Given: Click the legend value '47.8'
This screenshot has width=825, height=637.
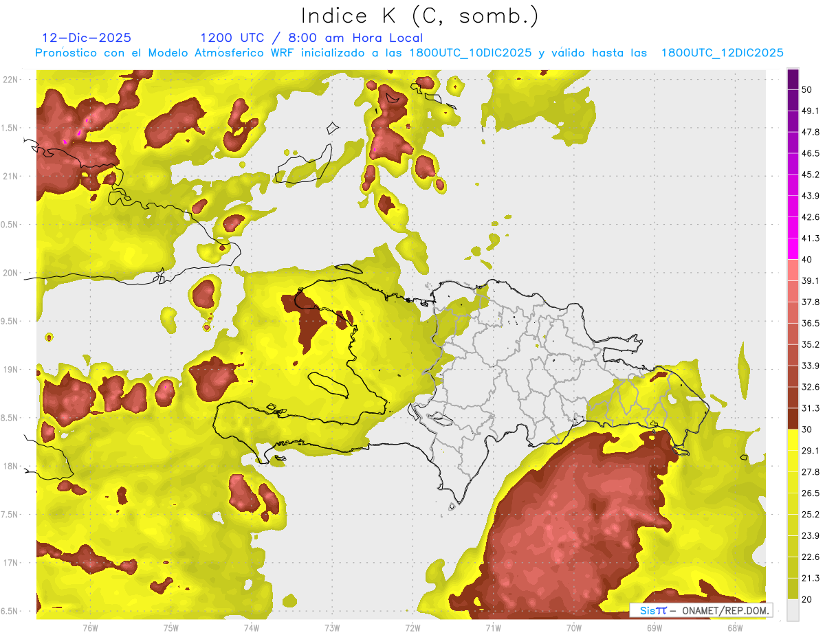Looking at the screenshot, I should (x=811, y=132).
